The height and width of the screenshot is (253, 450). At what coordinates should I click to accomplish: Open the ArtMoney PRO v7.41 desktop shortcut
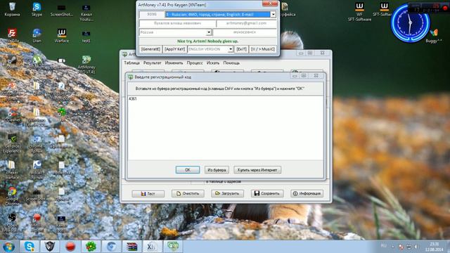(86, 64)
